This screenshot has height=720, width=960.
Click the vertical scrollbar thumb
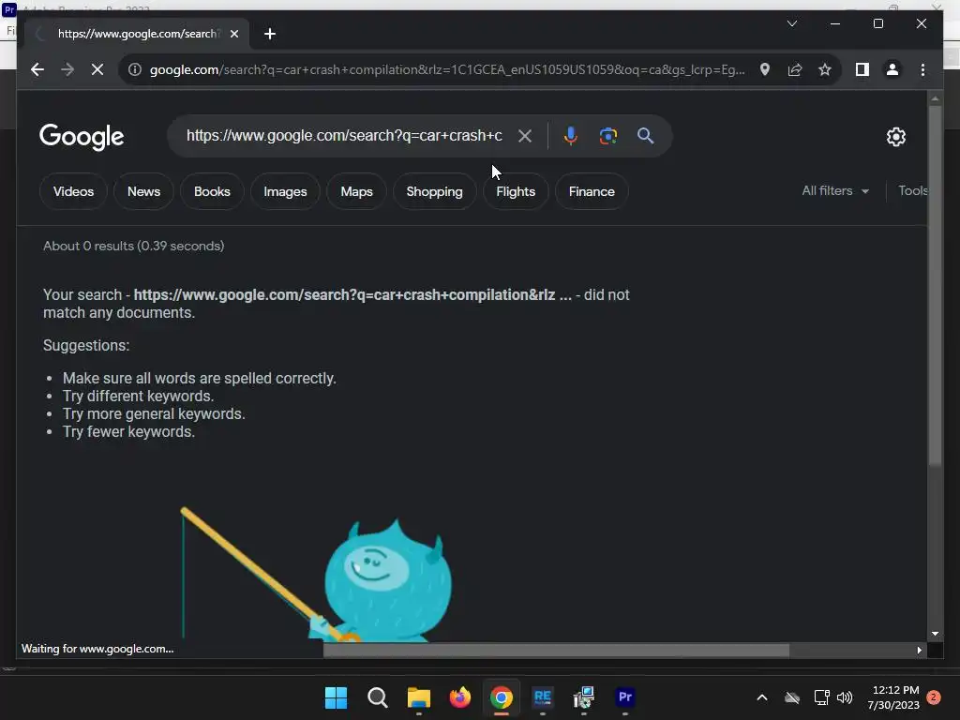point(935,285)
